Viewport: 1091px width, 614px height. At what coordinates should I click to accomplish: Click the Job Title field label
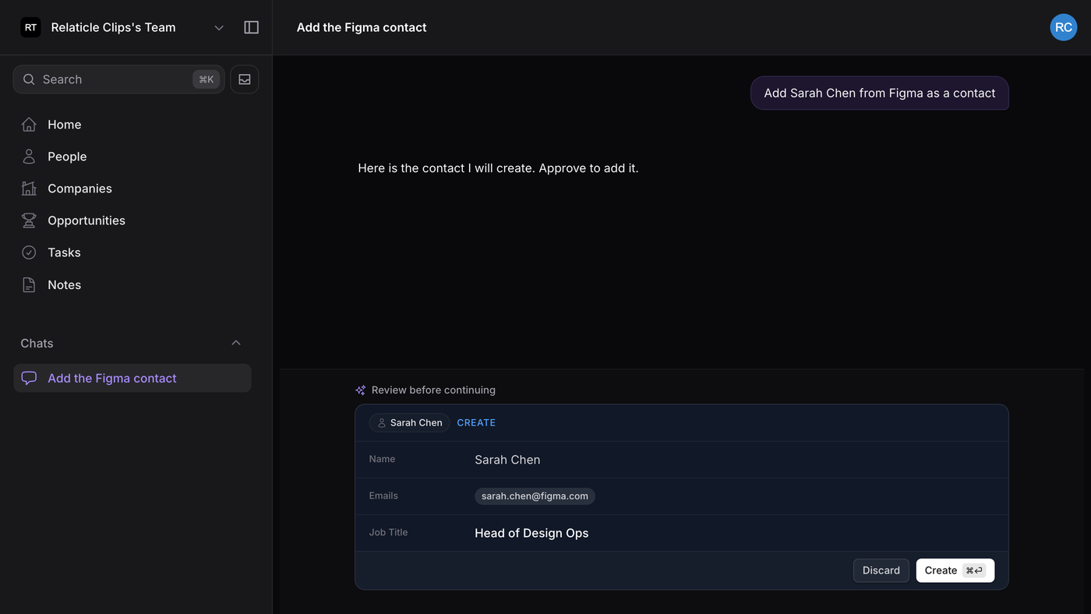click(x=388, y=532)
